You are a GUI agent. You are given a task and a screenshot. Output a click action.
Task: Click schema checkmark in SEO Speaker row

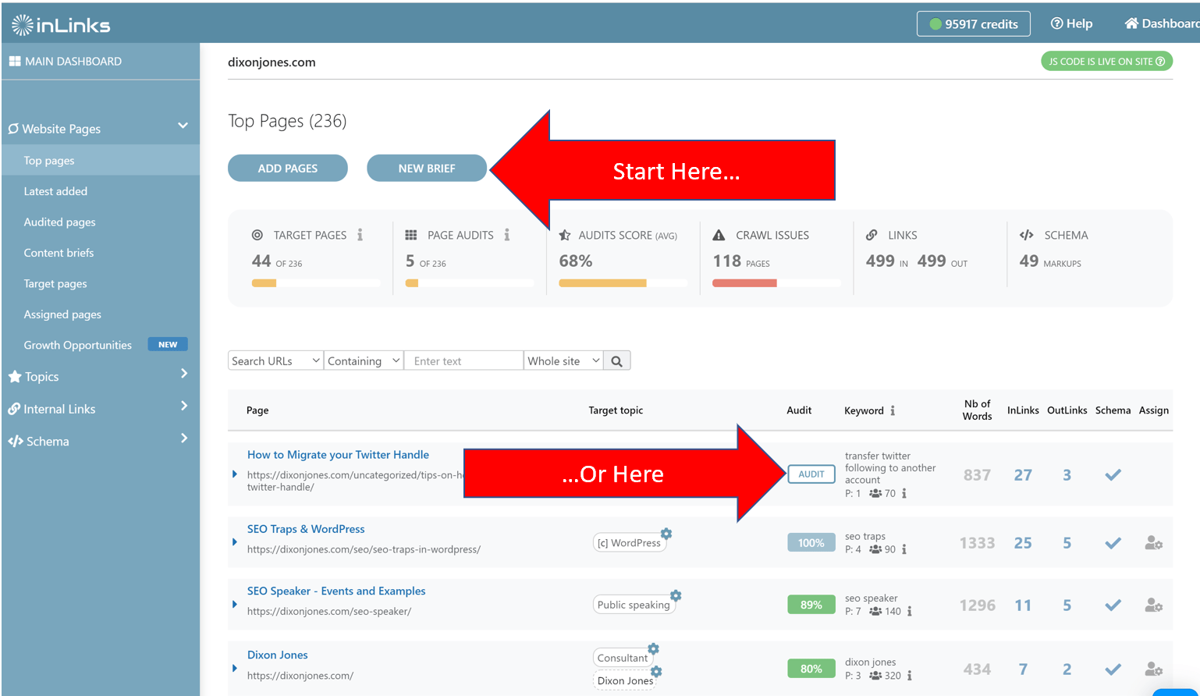coord(1113,605)
